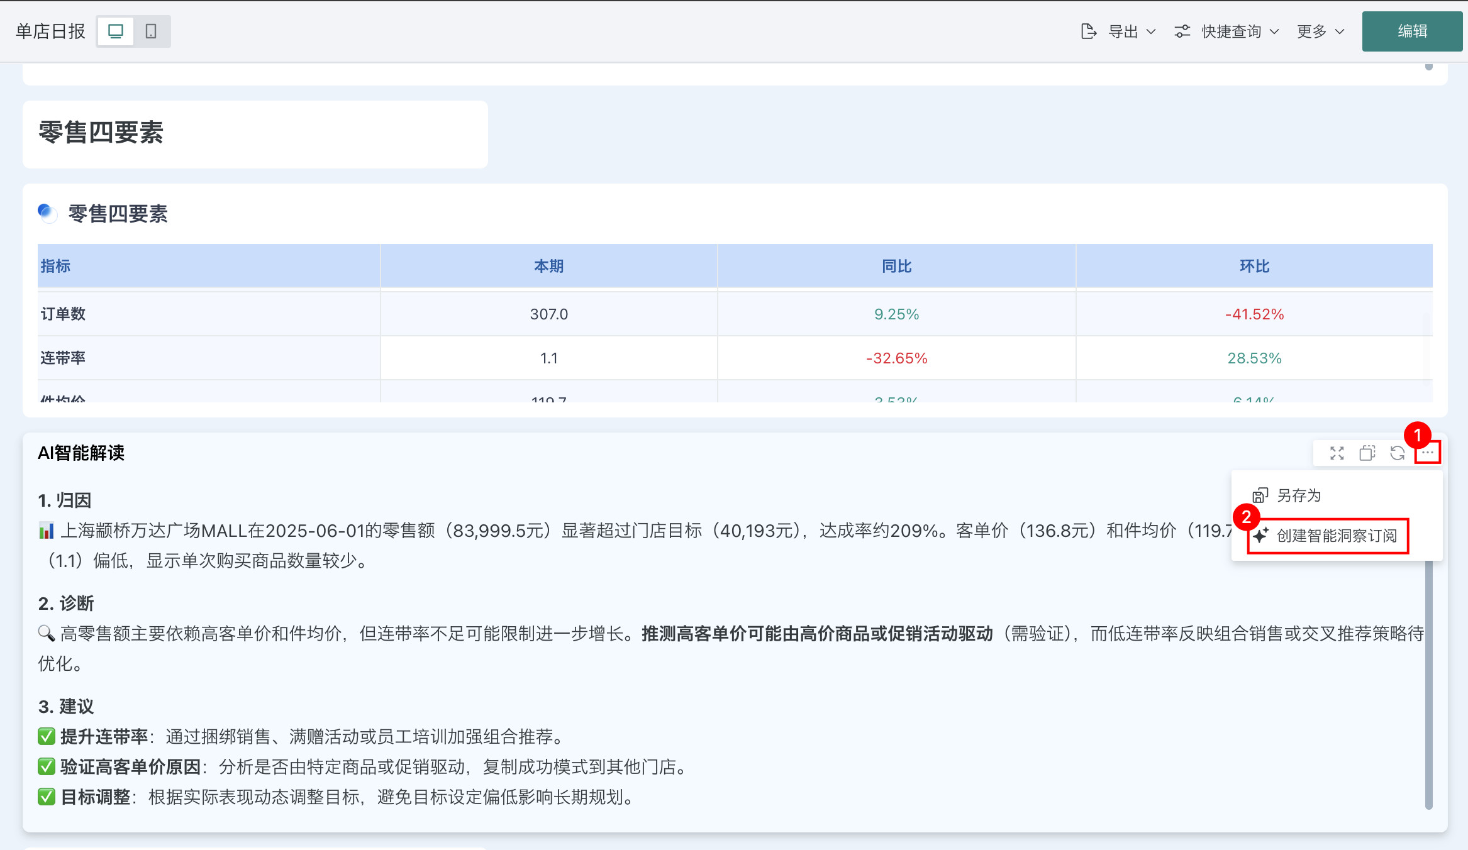Screen dimensions: 1468x850
Task: Click the 同比 column header
Action: [896, 267]
